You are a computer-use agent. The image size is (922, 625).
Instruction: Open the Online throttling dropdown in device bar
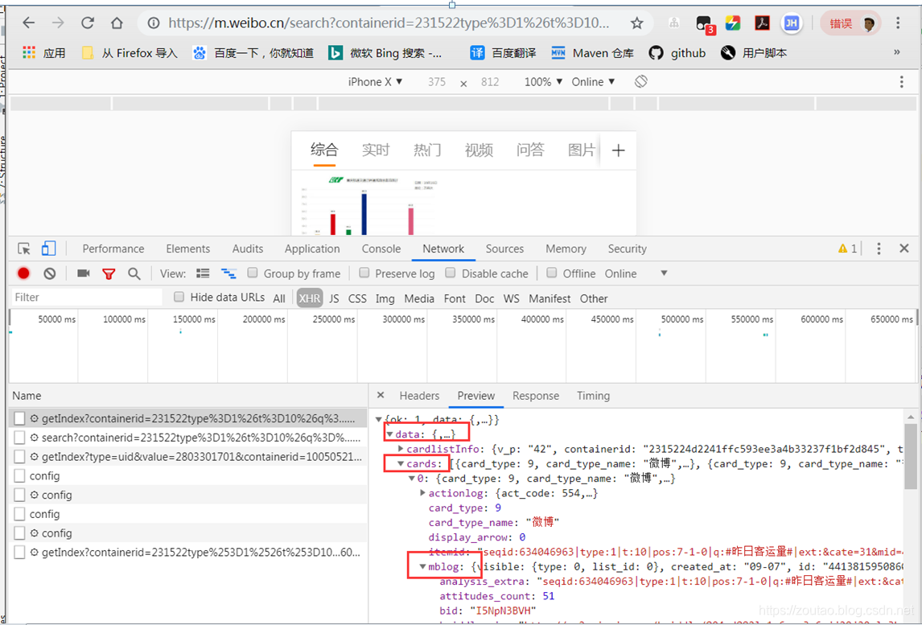coord(593,82)
